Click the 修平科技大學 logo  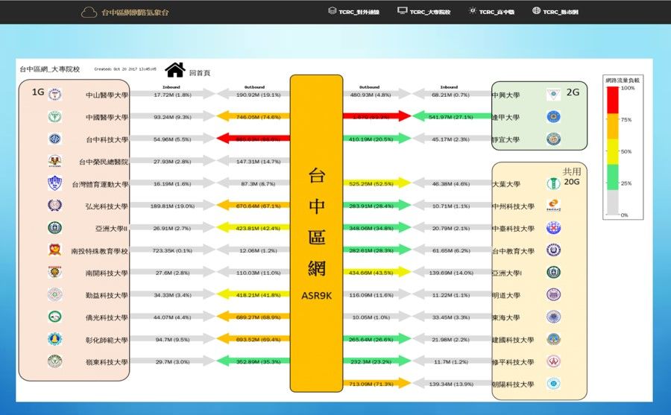tap(553, 361)
